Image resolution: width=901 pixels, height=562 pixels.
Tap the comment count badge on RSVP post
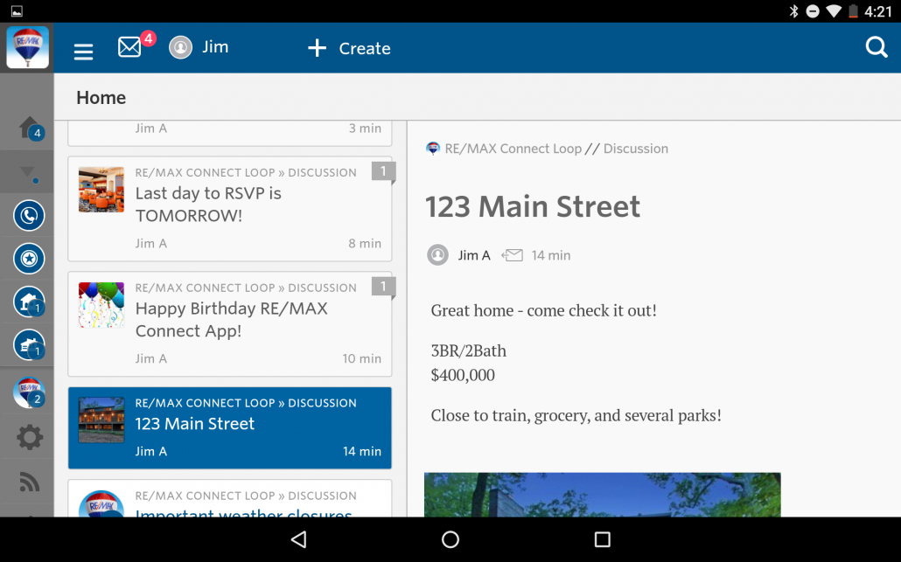[383, 171]
